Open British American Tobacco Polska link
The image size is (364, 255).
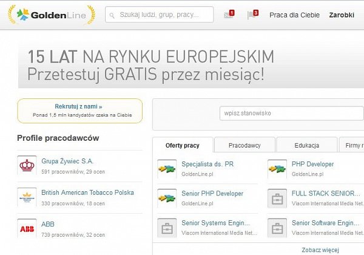point(87,192)
